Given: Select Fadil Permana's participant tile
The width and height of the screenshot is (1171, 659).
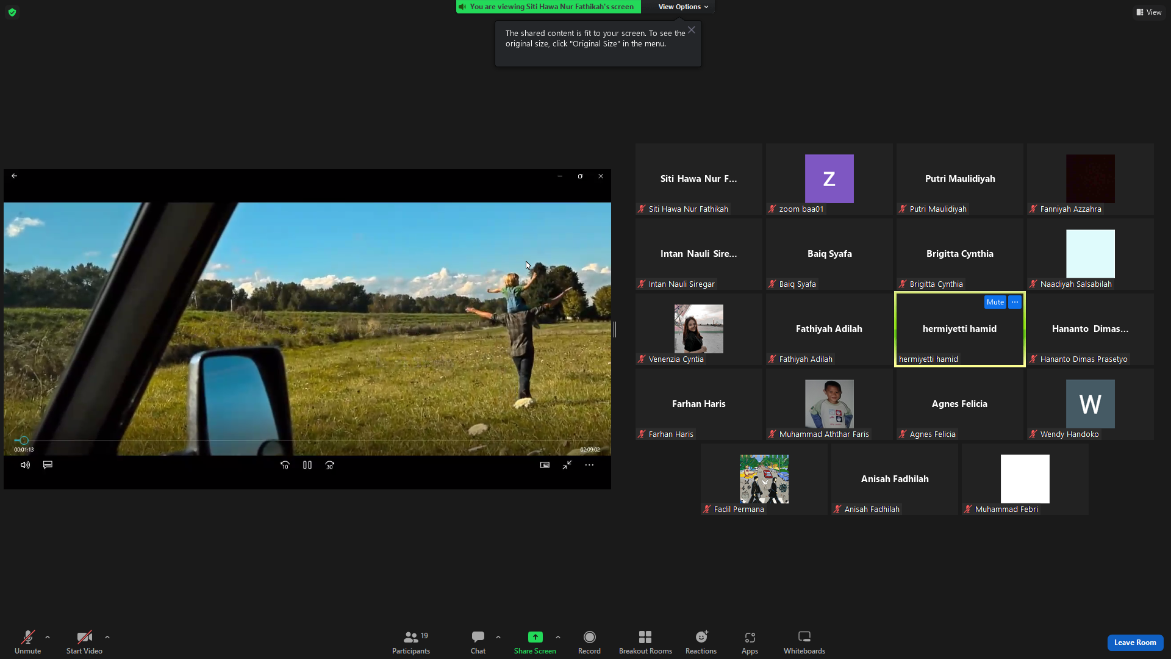Looking at the screenshot, I should coord(764,480).
